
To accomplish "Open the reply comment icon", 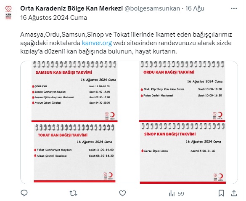I will [24, 193].
